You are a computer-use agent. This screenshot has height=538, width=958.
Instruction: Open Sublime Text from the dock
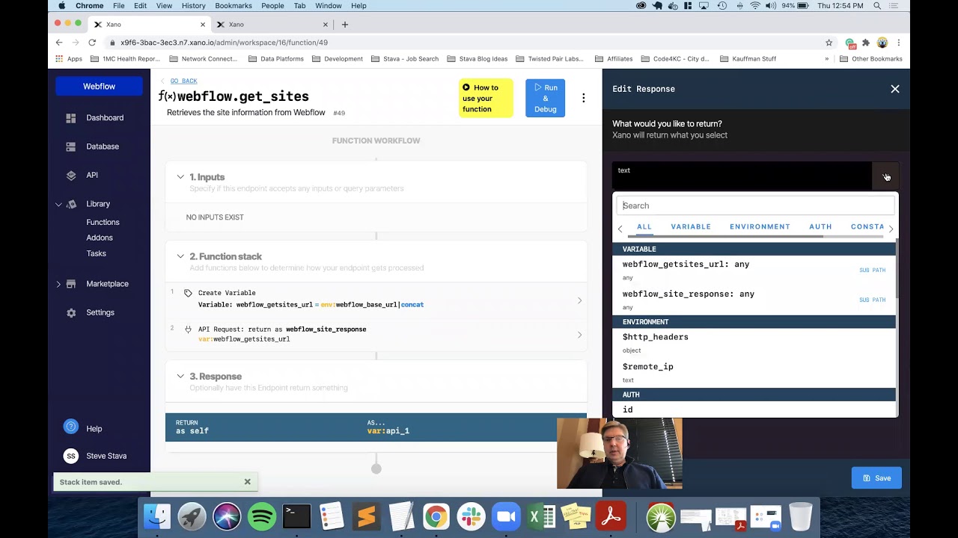[x=367, y=516]
